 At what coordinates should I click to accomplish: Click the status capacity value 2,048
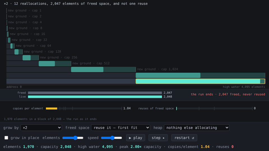(66, 147)
